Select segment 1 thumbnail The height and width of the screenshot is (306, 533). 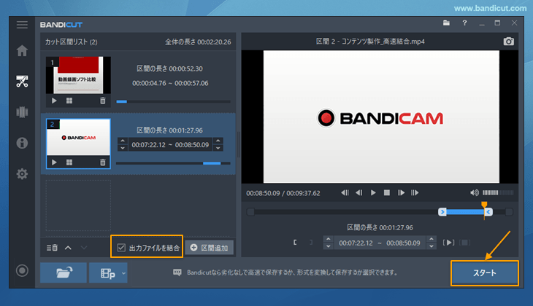pyautogui.click(x=78, y=75)
